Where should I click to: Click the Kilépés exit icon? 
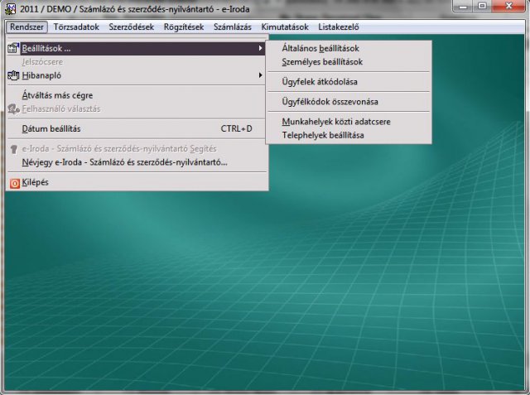tap(12, 182)
